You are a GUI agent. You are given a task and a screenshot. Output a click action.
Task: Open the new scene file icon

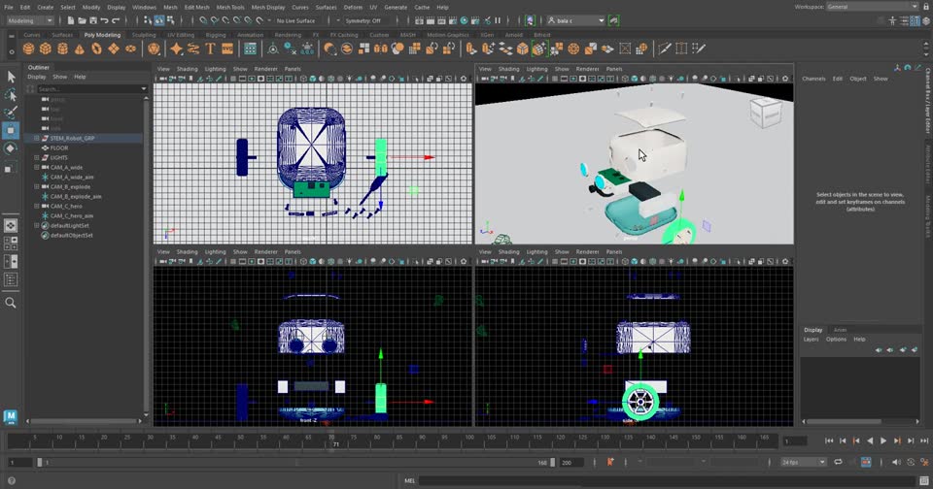pyautogui.click(x=71, y=20)
